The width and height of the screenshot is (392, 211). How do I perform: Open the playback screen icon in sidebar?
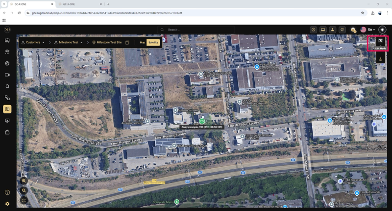point(7,121)
